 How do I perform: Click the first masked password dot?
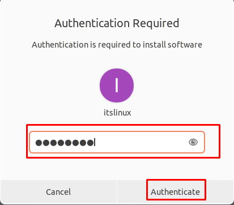[x=39, y=143]
